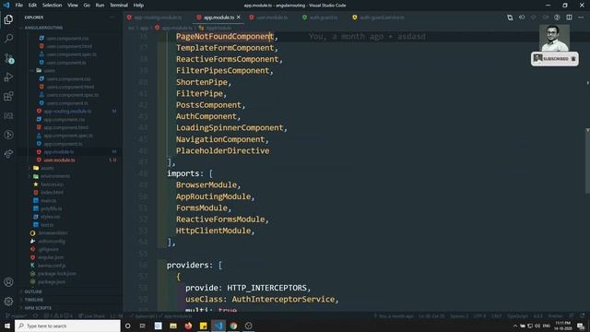This screenshot has width=590, height=332.
Task: Click 'PlaceholderDirective' in declarations list
Action: click(x=223, y=150)
